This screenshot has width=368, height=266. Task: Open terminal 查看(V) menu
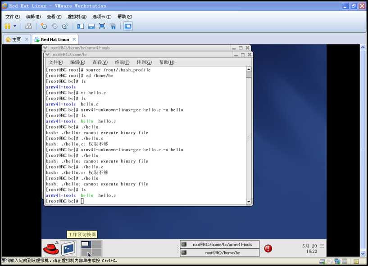click(x=100, y=63)
